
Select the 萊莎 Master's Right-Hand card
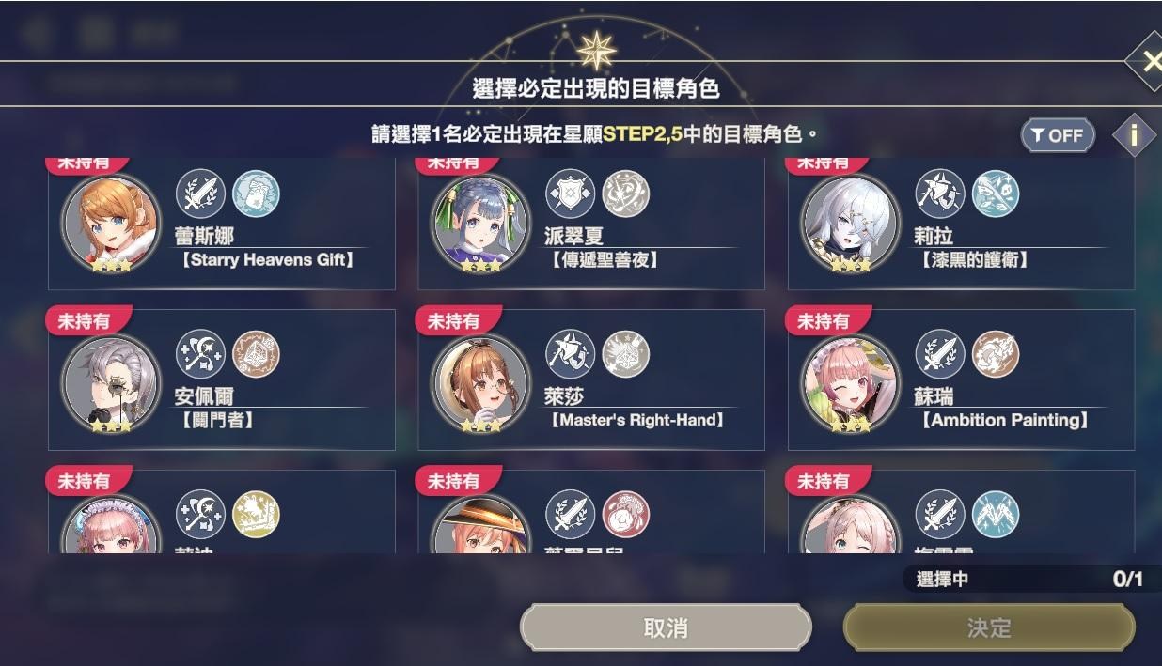click(x=591, y=379)
